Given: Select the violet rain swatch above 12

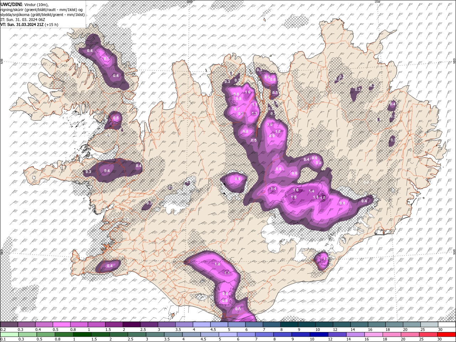Looking at the screenshot, I should (x=337, y=335).
